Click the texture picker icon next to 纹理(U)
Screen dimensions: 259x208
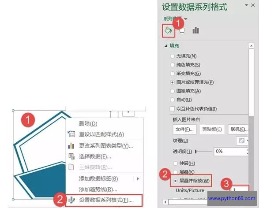(242, 141)
